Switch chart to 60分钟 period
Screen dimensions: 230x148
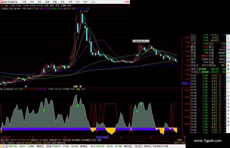click(40, 5)
